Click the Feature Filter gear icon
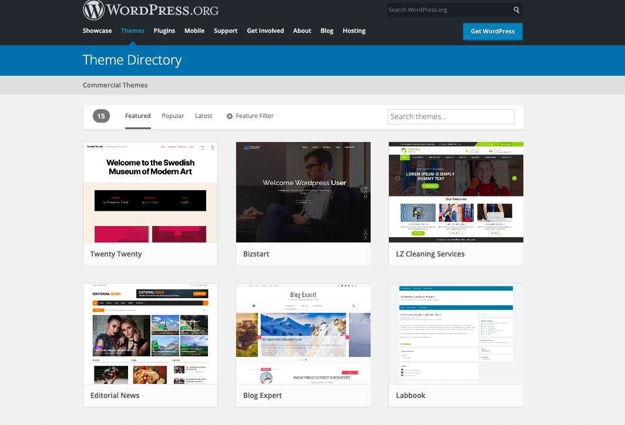Image resolution: width=625 pixels, height=425 pixels. 230,116
